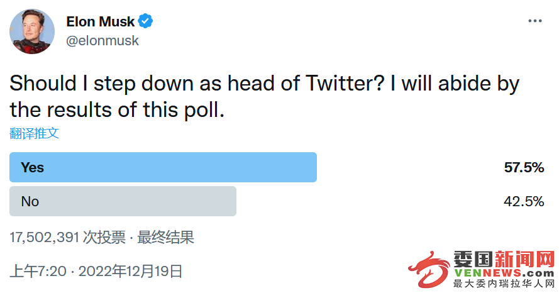Screen dimensions: 559x293
Task: Select the Yes poll option bar
Action: 163,167
